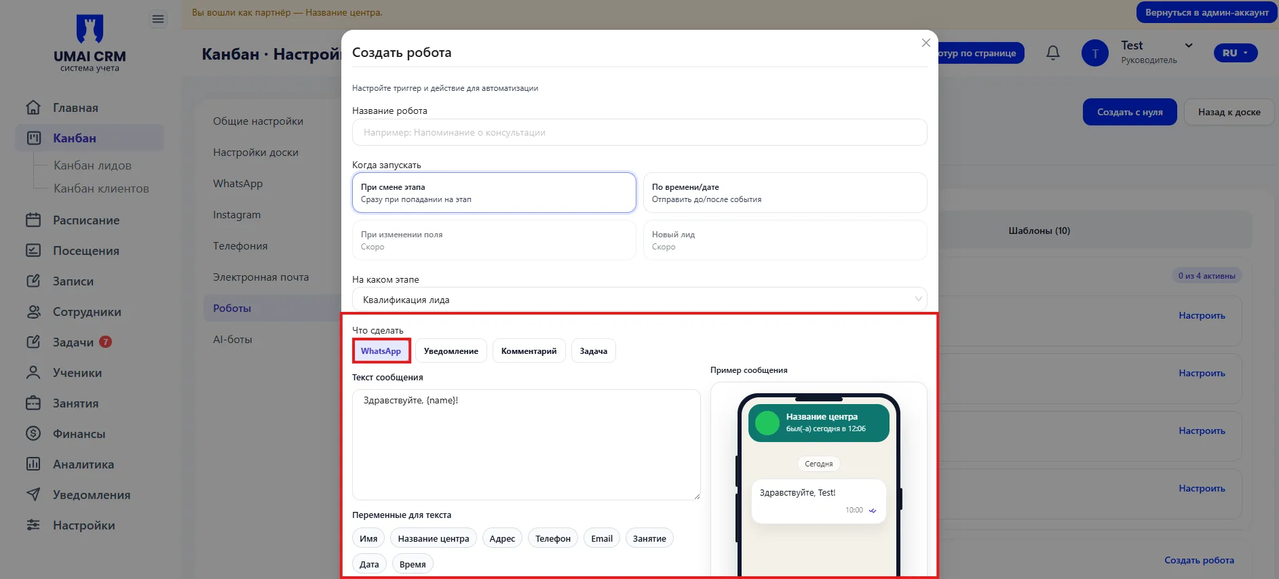The image size is (1279, 579).
Task: Click into Текст сообщения textarea
Action: 526,445
